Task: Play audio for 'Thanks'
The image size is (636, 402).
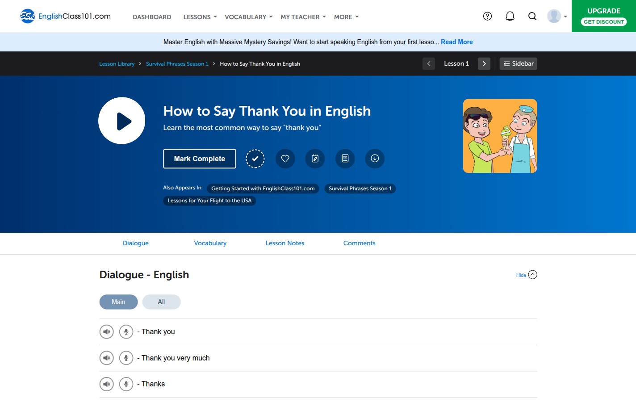Action: pyautogui.click(x=106, y=384)
